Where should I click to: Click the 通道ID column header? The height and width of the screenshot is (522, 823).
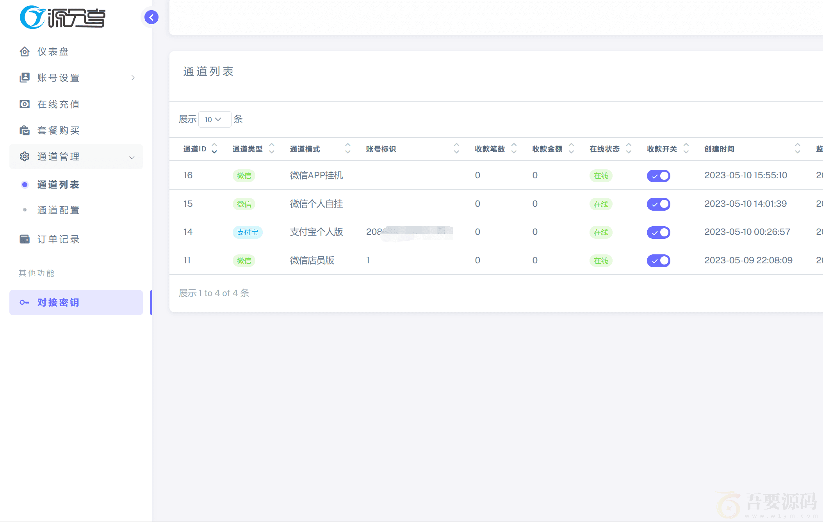point(195,149)
